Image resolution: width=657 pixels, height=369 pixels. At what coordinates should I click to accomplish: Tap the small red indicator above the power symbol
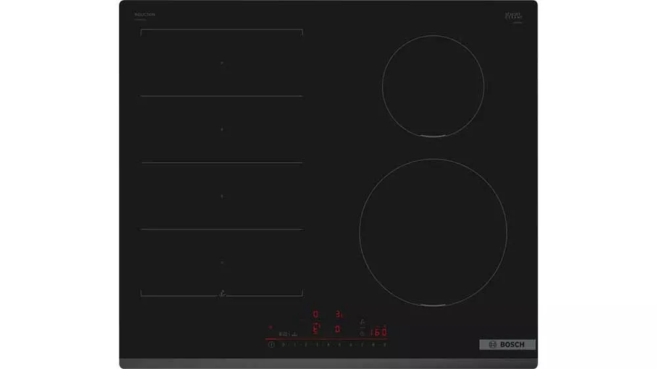pos(270,327)
